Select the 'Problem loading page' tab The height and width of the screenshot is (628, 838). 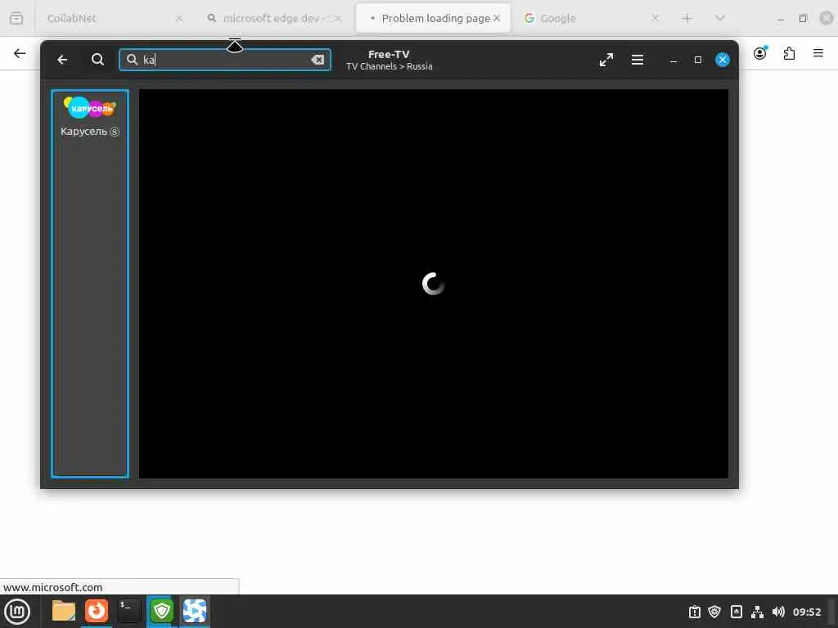pyautogui.click(x=432, y=18)
